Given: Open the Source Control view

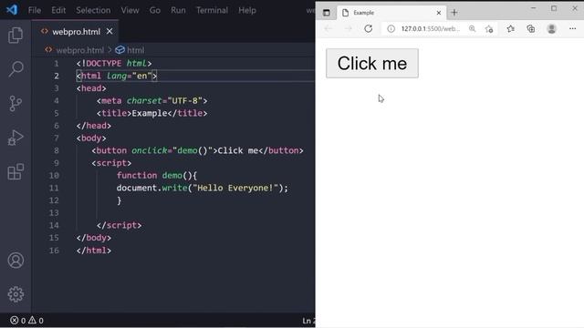Looking at the screenshot, I should [16, 103].
